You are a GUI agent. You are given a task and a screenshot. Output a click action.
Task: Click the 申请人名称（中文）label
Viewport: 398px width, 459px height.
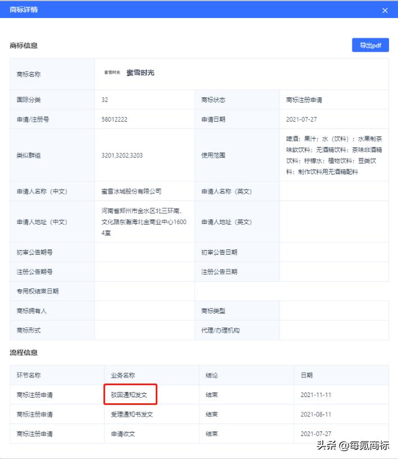click(x=42, y=191)
